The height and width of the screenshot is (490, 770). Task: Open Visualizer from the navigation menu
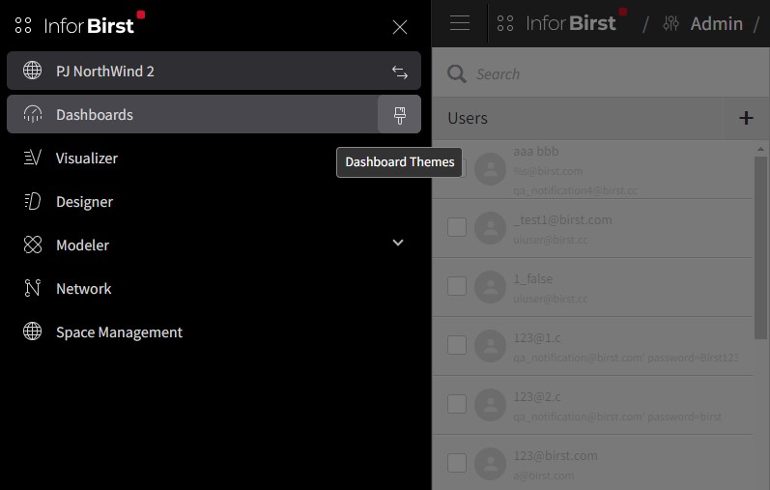pos(86,159)
